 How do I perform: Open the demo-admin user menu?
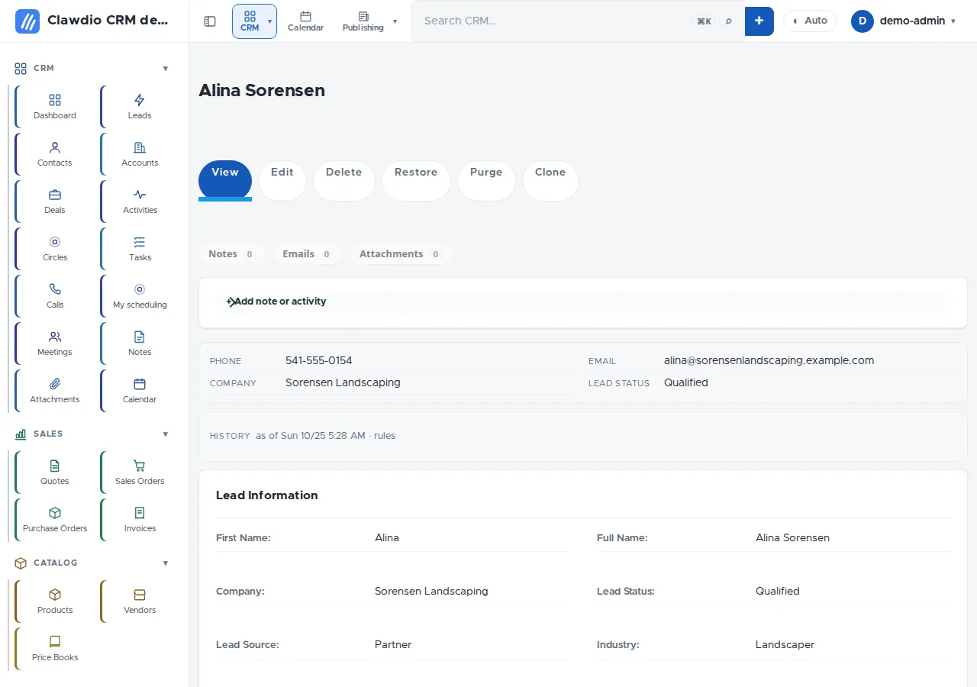(x=904, y=21)
